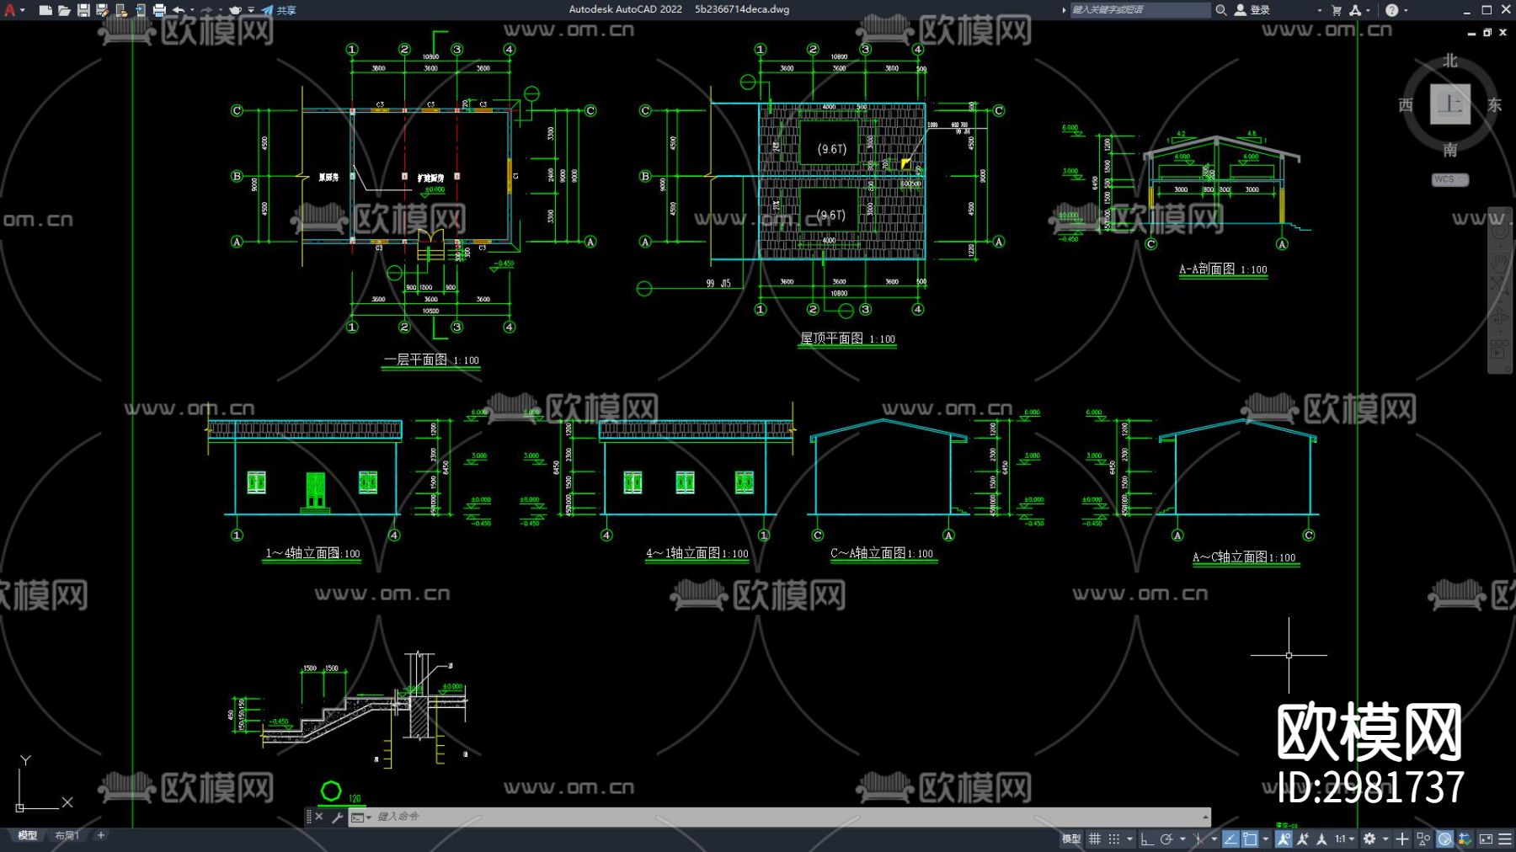Image resolution: width=1516 pixels, height=852 pixels.
Task: Toggle ortho mode in status bar
Action: (x=1147, y=839)
